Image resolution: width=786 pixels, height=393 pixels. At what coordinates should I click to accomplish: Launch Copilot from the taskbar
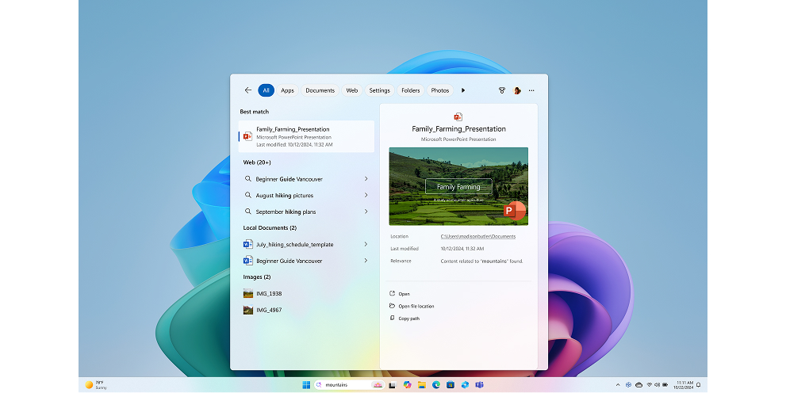click(x=407, y=384)
